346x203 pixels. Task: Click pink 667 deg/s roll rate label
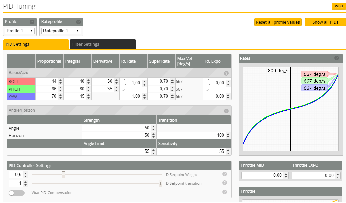[314, 74]
